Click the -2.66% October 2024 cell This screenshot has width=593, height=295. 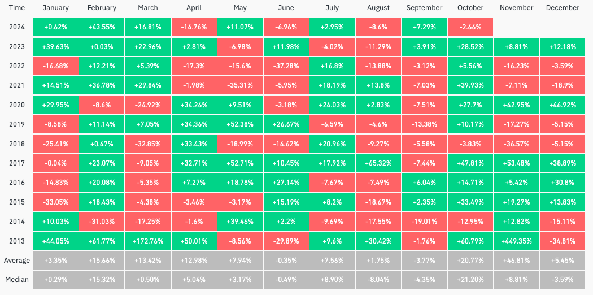point(470,27)
